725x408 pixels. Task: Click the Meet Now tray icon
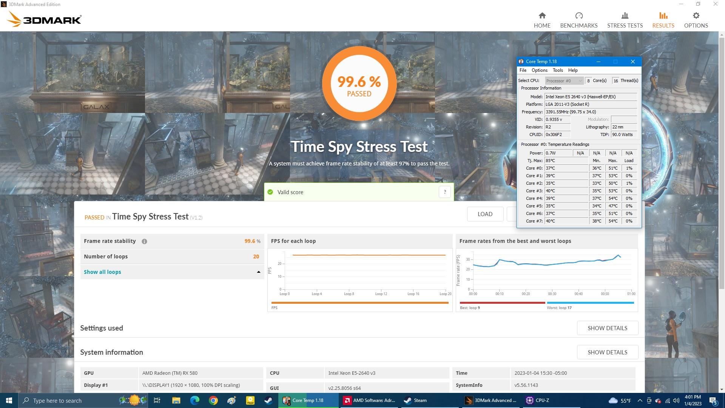click(649, 400)
